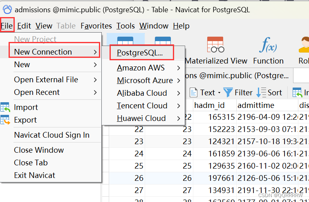Click the Filter button label

point(243,92)
